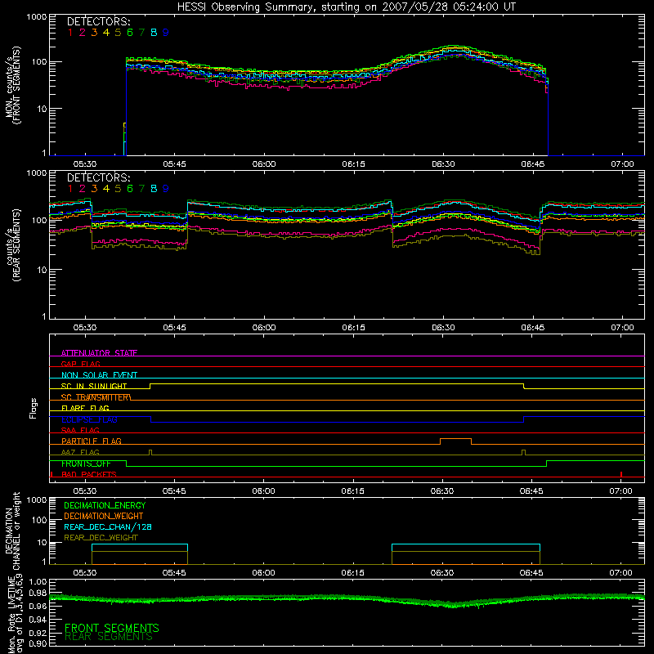Click orange detector 3 in rear-segments legend
This screenshot has width=654, height=654.
[x=94, y=189]
